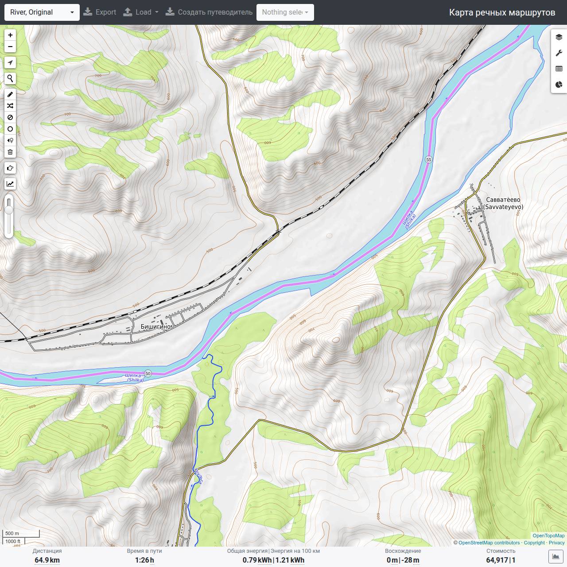
Task: Open the map search magnifier
Action: [x=10, y=79]
